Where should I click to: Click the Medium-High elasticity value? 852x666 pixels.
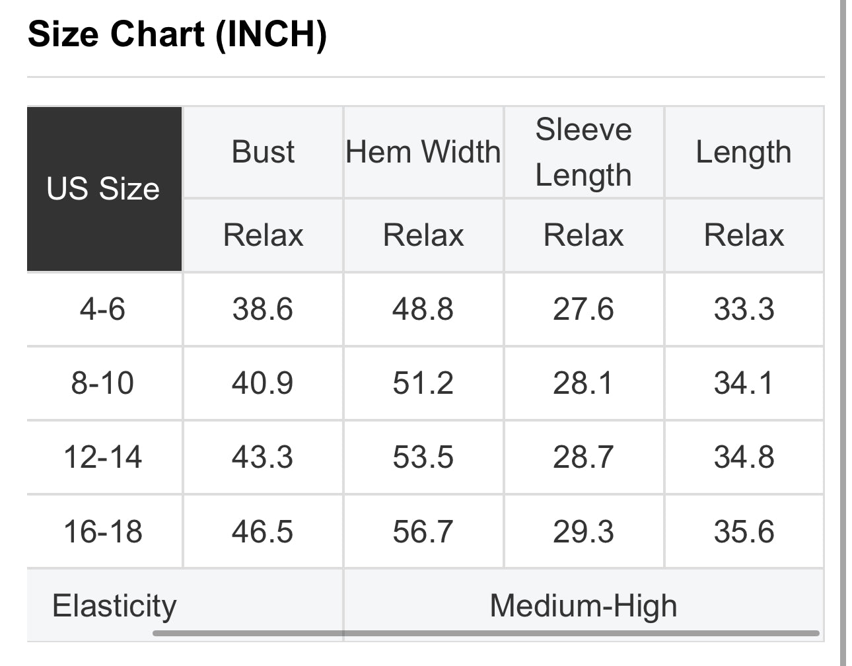click(x=583, y=605)
